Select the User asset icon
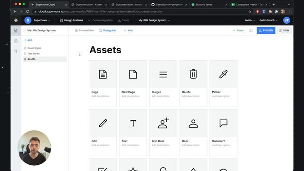The image size is (304, 171). 193,123
